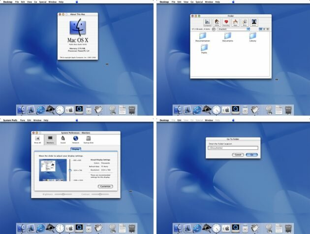310x234 pixels.
Task: Open Apps in the Finder window toolbar
Action: click(x=235, y=22)
